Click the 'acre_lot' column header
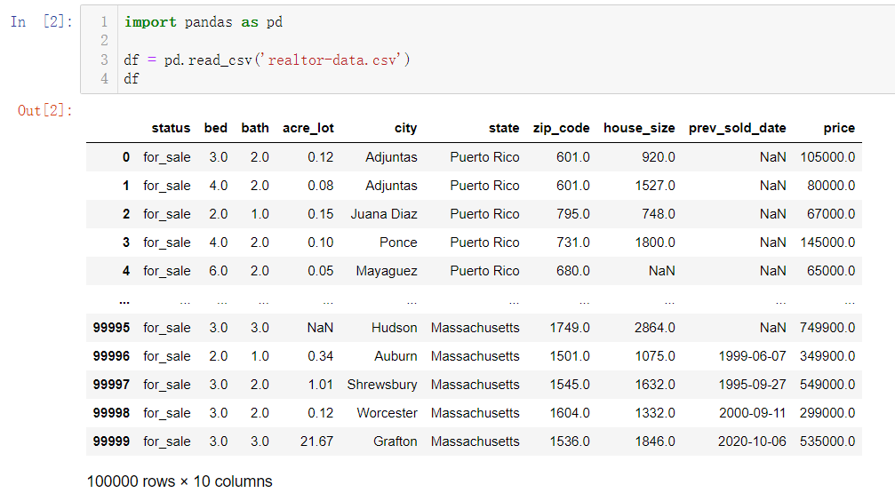This screenshot has height=501, width=895. point(308,128)
